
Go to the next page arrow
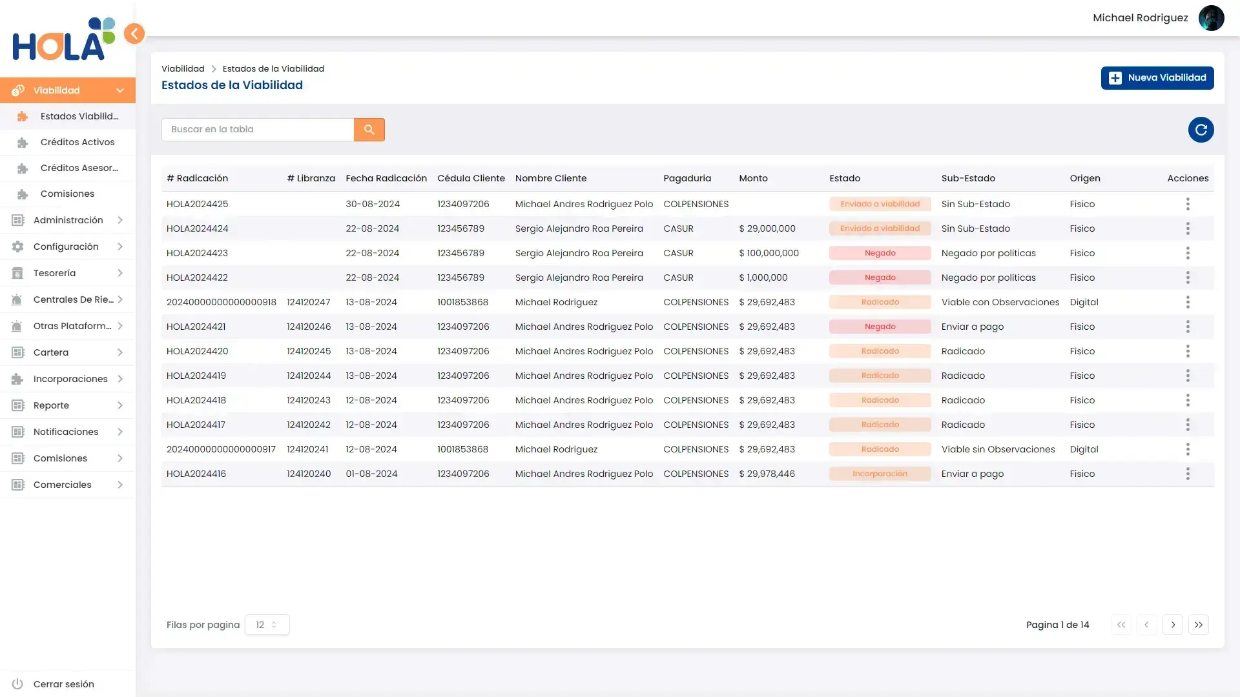click(1173, 625)
